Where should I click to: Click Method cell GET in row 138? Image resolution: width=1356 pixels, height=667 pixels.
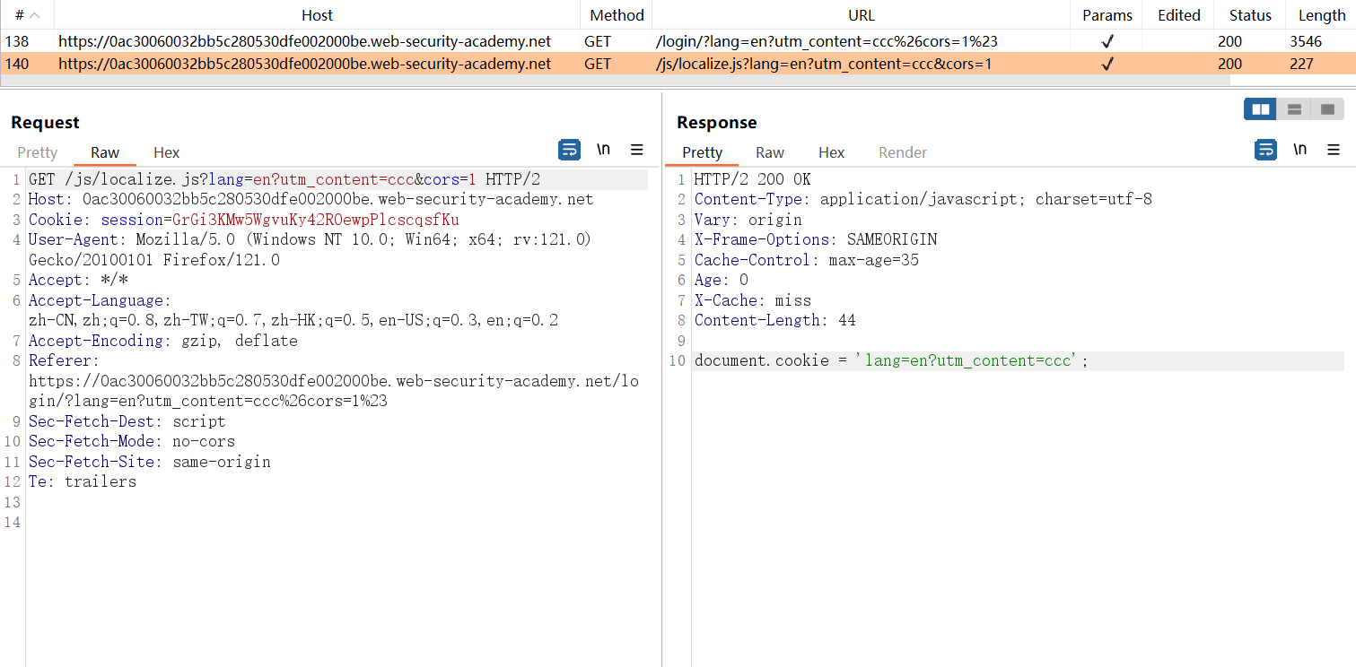pos(598,41)
